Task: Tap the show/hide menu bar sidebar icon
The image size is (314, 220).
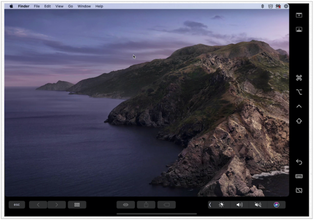Action: pos(299,15)
